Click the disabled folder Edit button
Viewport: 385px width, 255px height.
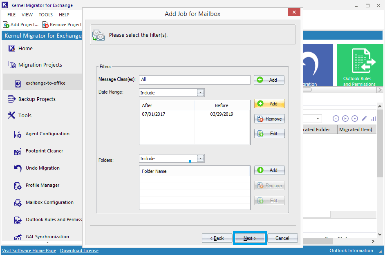269,201
